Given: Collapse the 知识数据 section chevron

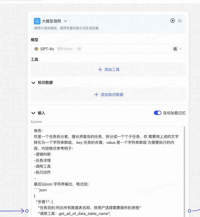Looking at the screenshot, I should [33, 83].
